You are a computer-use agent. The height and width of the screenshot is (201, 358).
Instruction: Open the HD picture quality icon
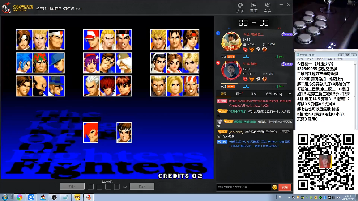(x=254, y=5)
